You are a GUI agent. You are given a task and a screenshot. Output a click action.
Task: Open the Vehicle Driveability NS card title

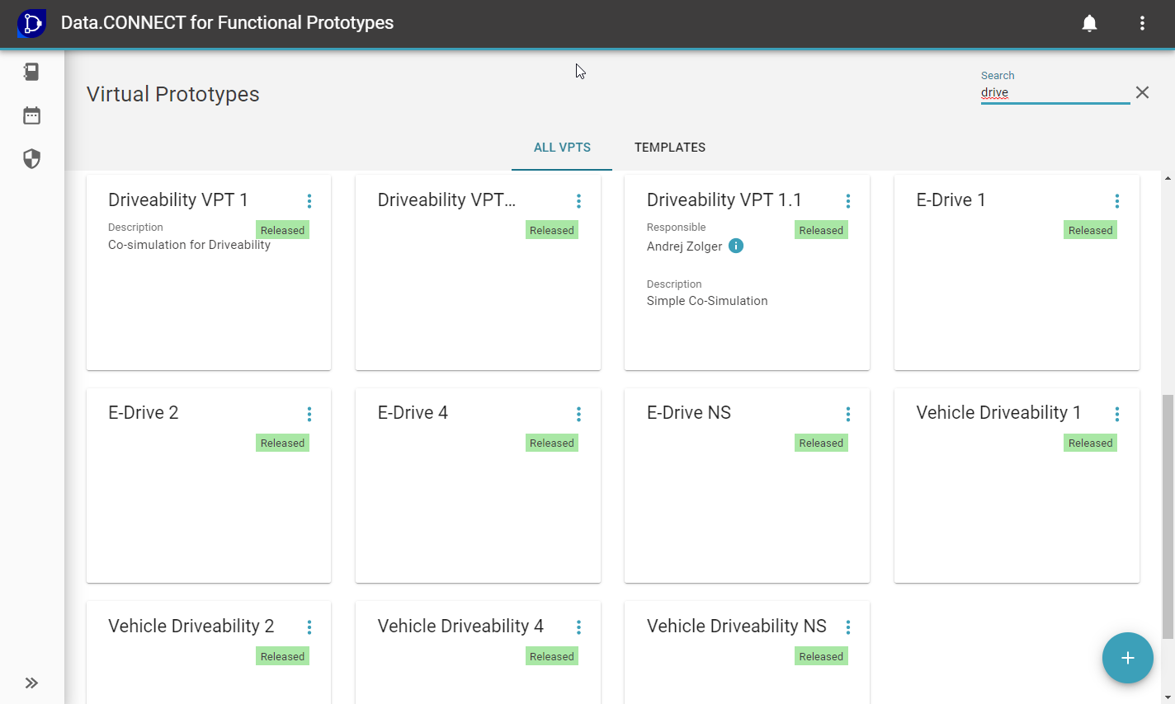point(737,627)
